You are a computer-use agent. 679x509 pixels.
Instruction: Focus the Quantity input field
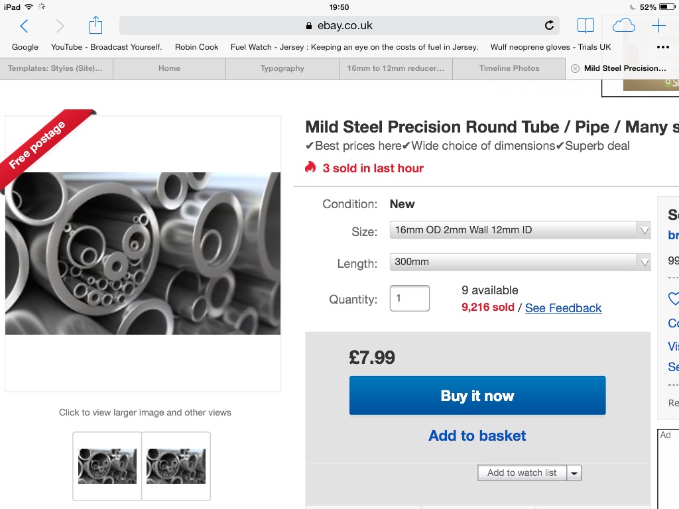pyautogui.click(x=409, y=298)
